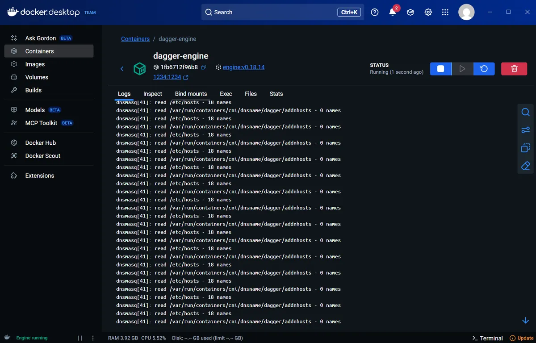Go to Images section

click(49, 64)
